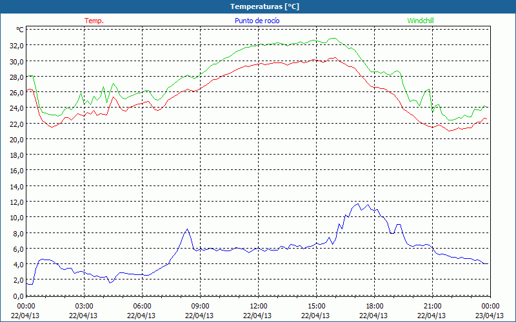This screenshot has width=516, height=322.
Task: Click the 8,0 y-axis value
Action: (x=18, y=234)
